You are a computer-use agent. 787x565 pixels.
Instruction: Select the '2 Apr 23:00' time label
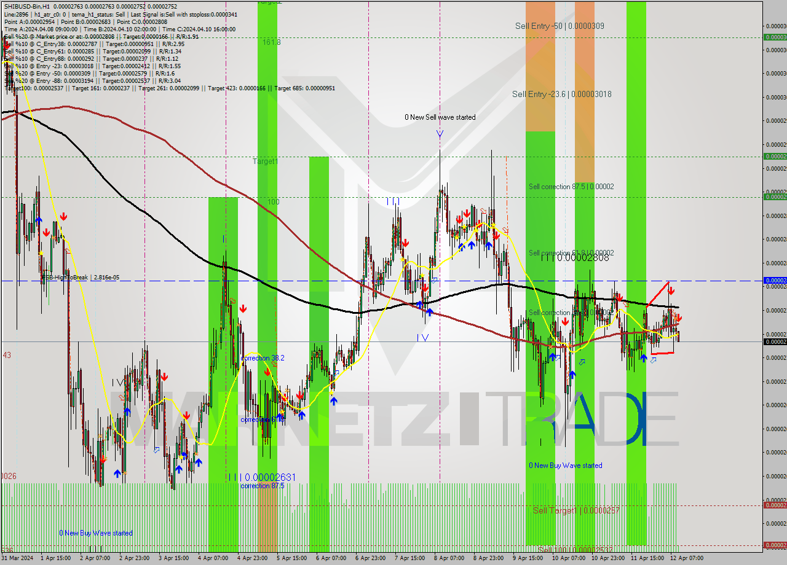[136, 558]
